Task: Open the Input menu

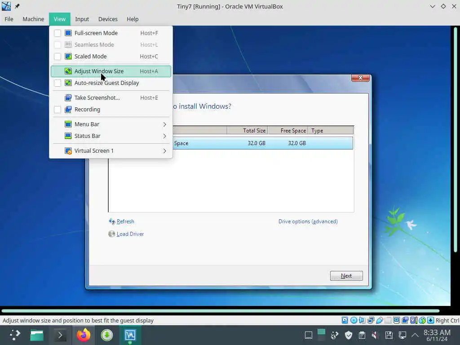Action: pyautogui.click(x=82, y=19)
